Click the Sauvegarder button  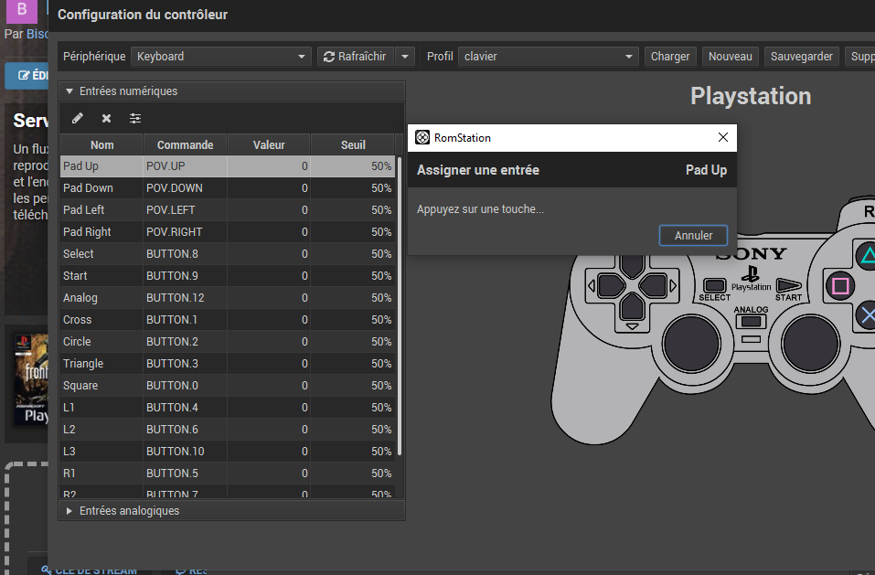coord(801,57)
